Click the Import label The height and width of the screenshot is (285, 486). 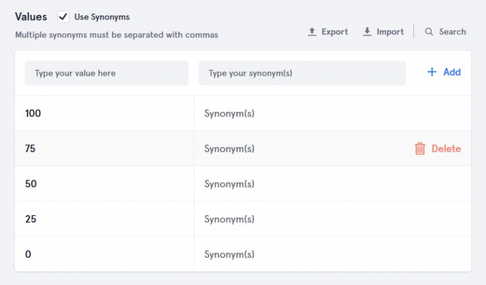(x=390, y=32)
